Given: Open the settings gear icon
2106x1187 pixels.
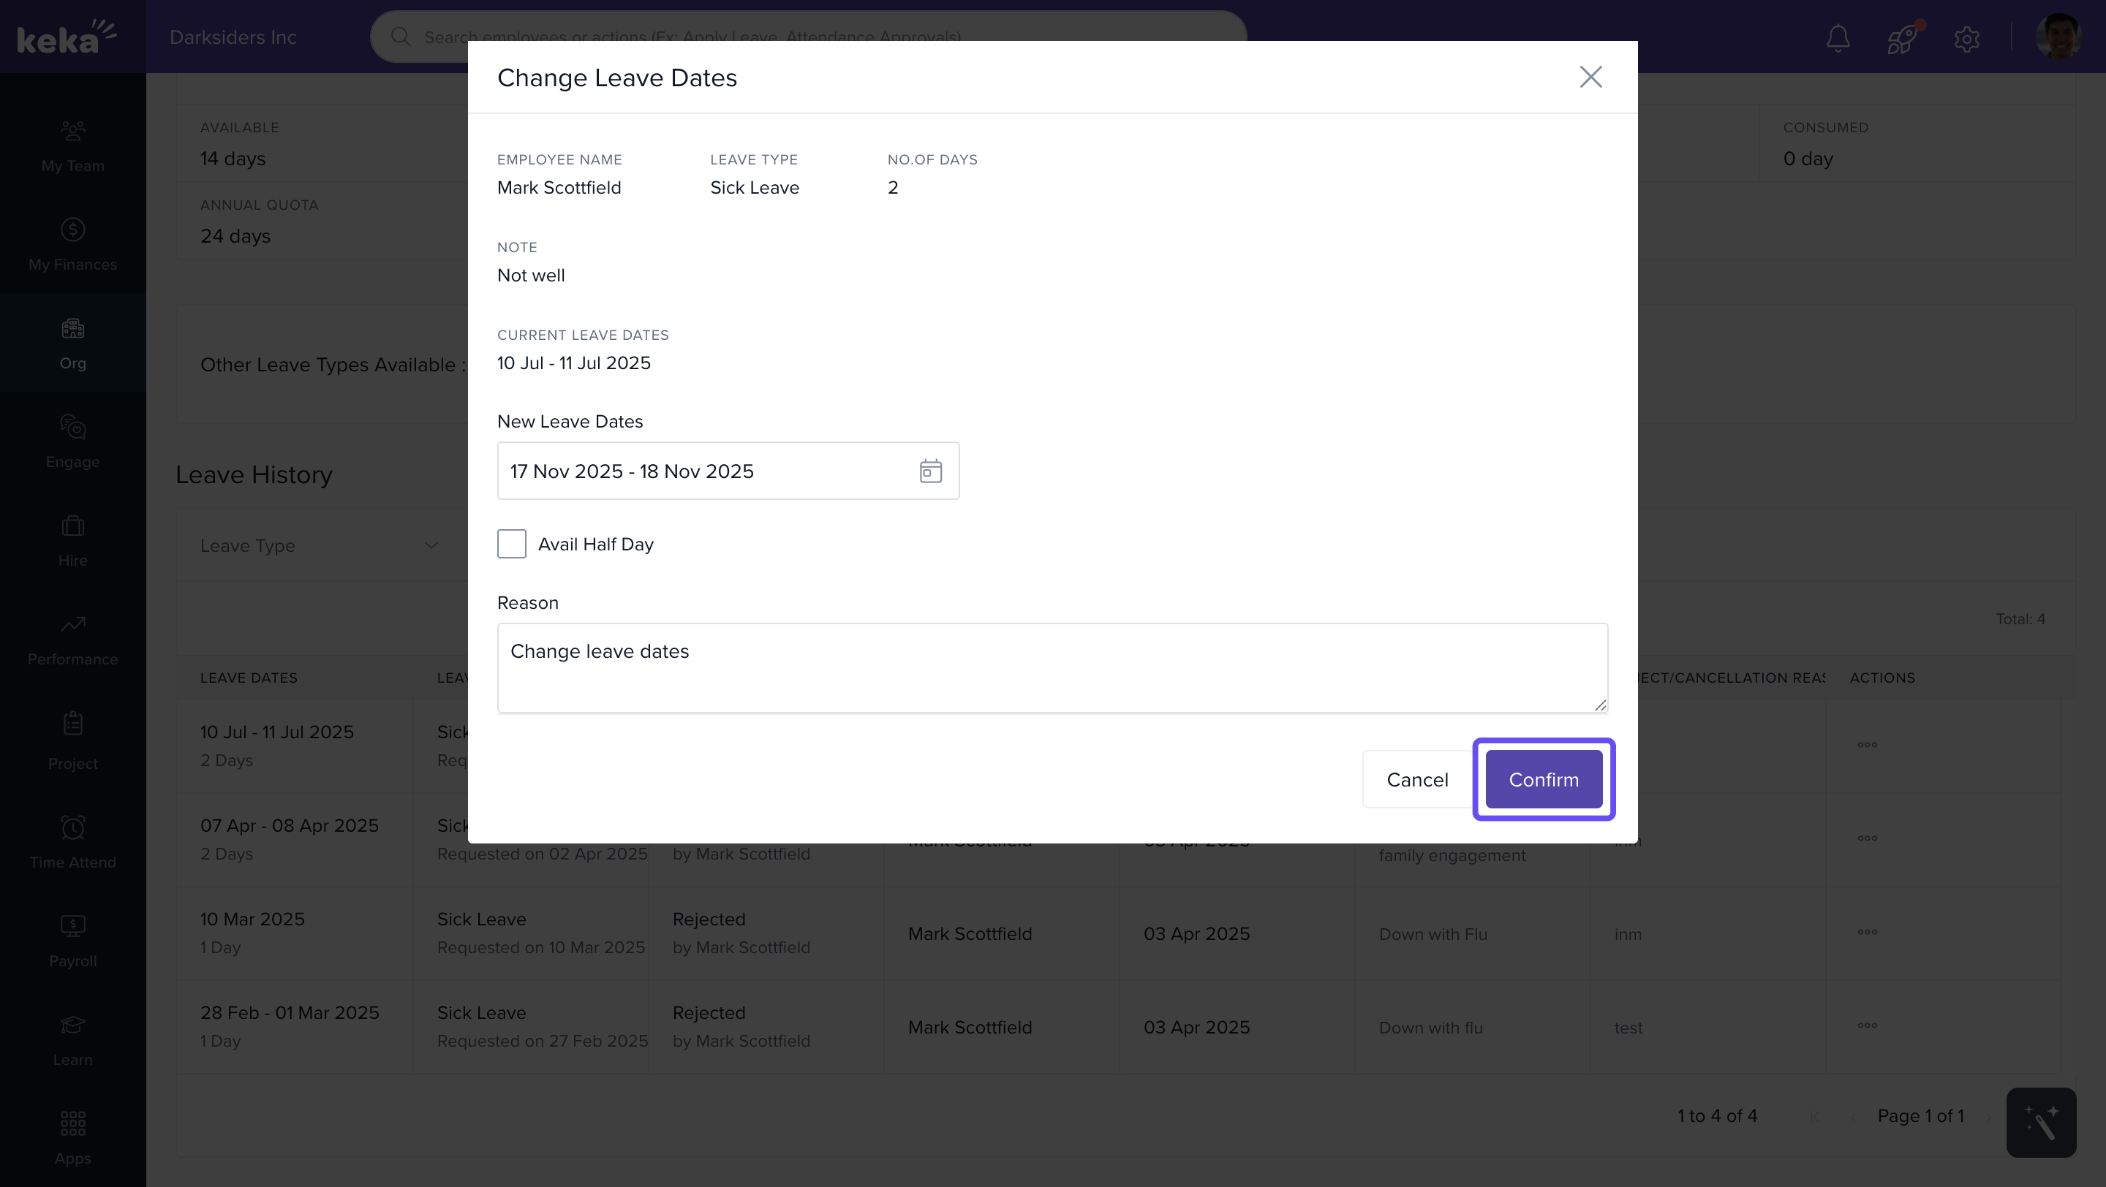Looking at the screenshot, I should pos(1966,37).
